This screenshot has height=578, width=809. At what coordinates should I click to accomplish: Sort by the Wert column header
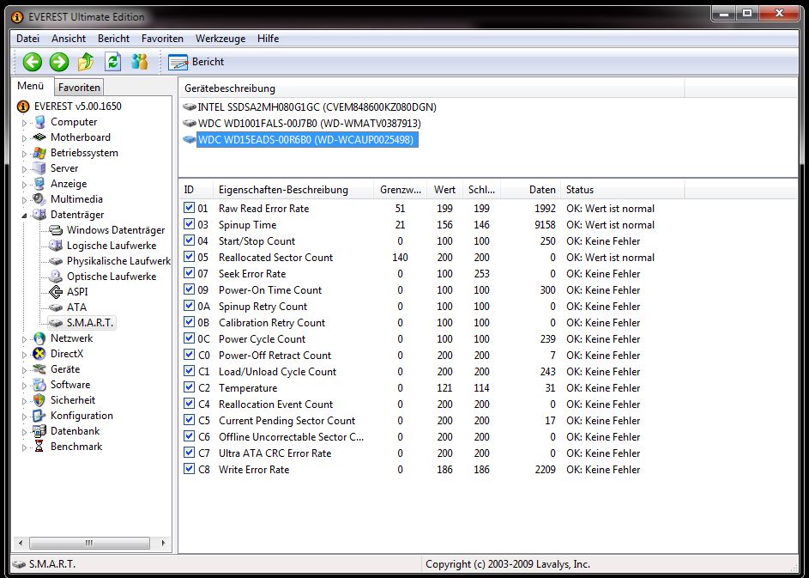tap(444, 190)
